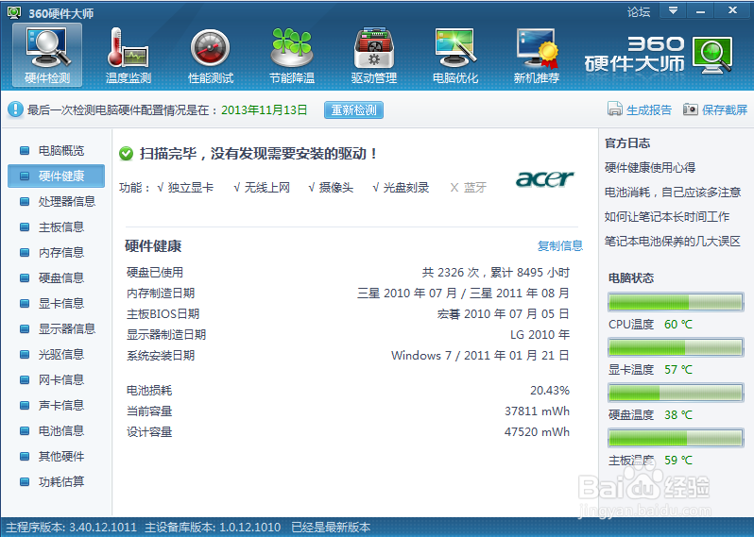Open article 笔记本电池保养的几大误区

click(x=672, y=241)
